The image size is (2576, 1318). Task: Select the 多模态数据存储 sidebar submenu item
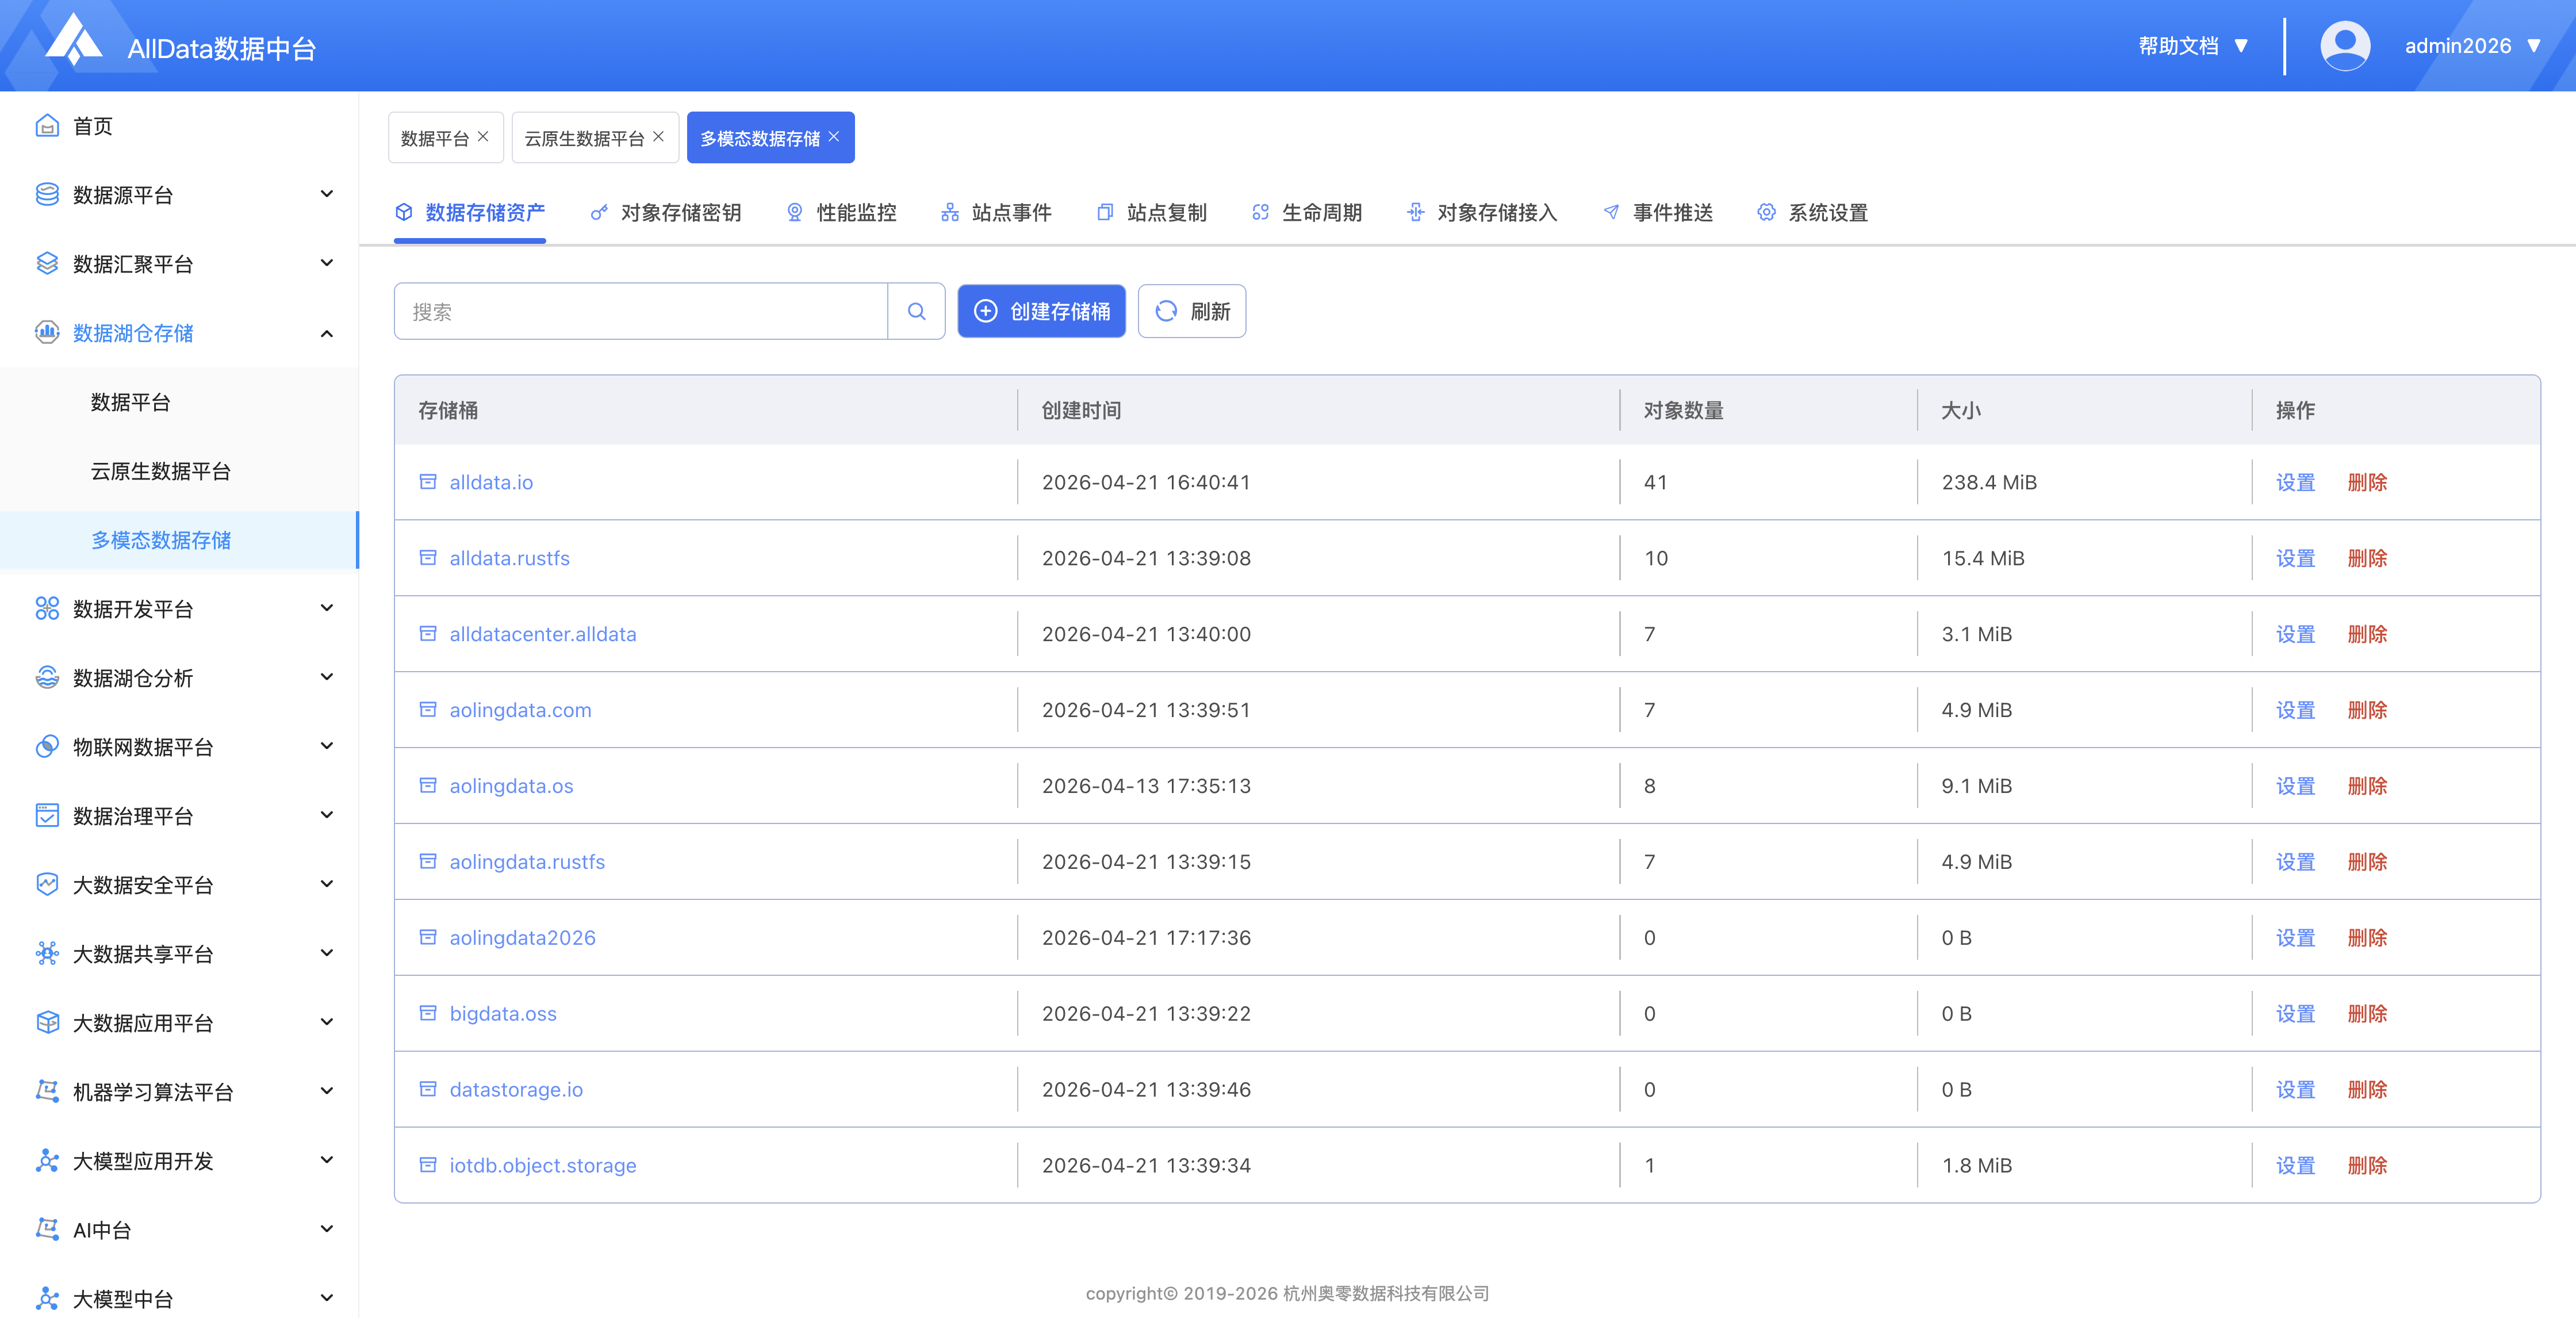click(179, 540)
